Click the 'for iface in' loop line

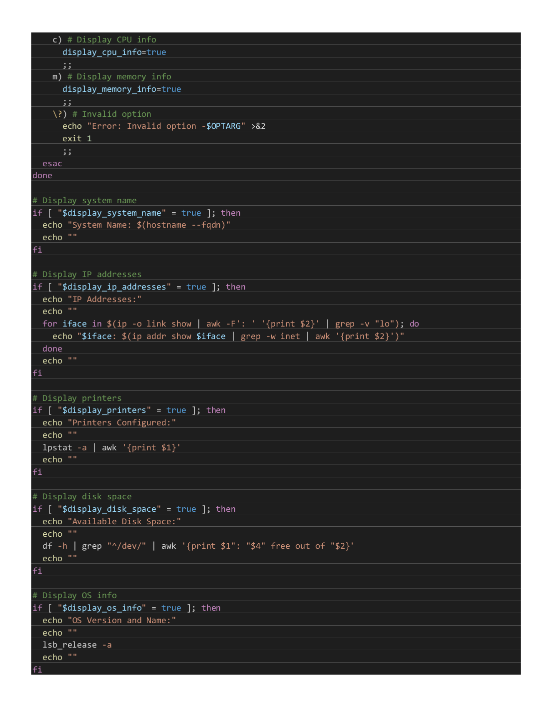(x=231, y=324)
